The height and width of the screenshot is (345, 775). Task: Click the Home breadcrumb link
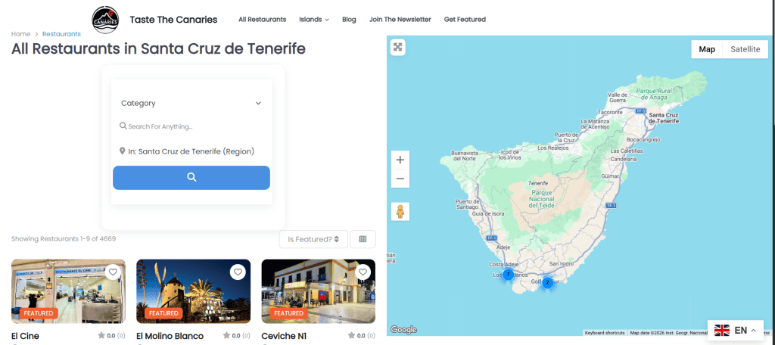(x=20, y=34)
